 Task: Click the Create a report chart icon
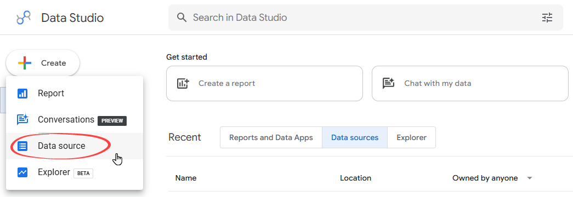(183, 84)
